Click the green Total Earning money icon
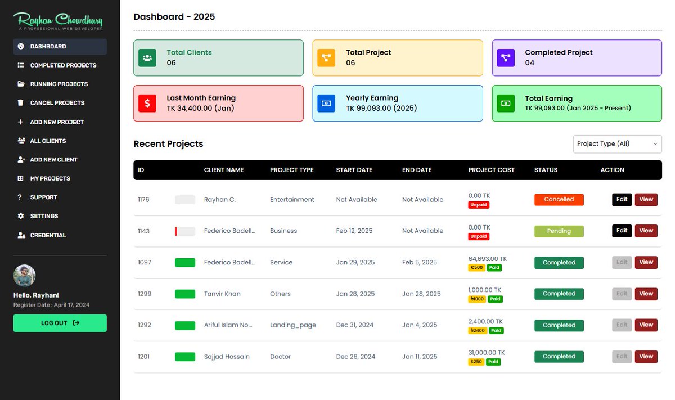Image resolution: width=675 pixels, height=400 pixels. tap(506, 103)
